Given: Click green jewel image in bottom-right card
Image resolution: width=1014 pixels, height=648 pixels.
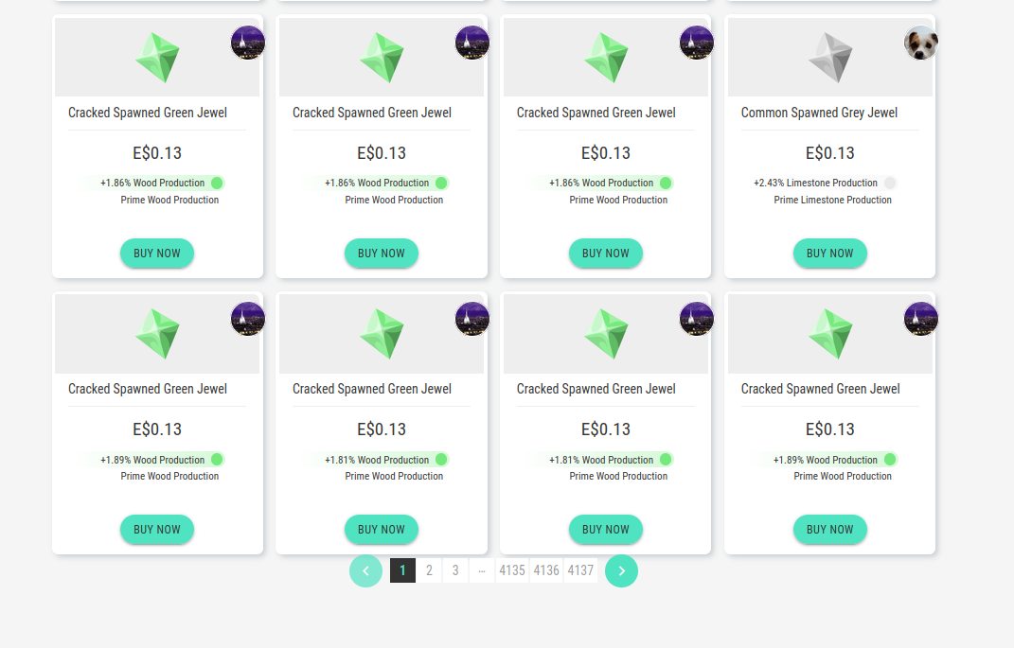Looking at the screenshot, I should pos(830,333).
